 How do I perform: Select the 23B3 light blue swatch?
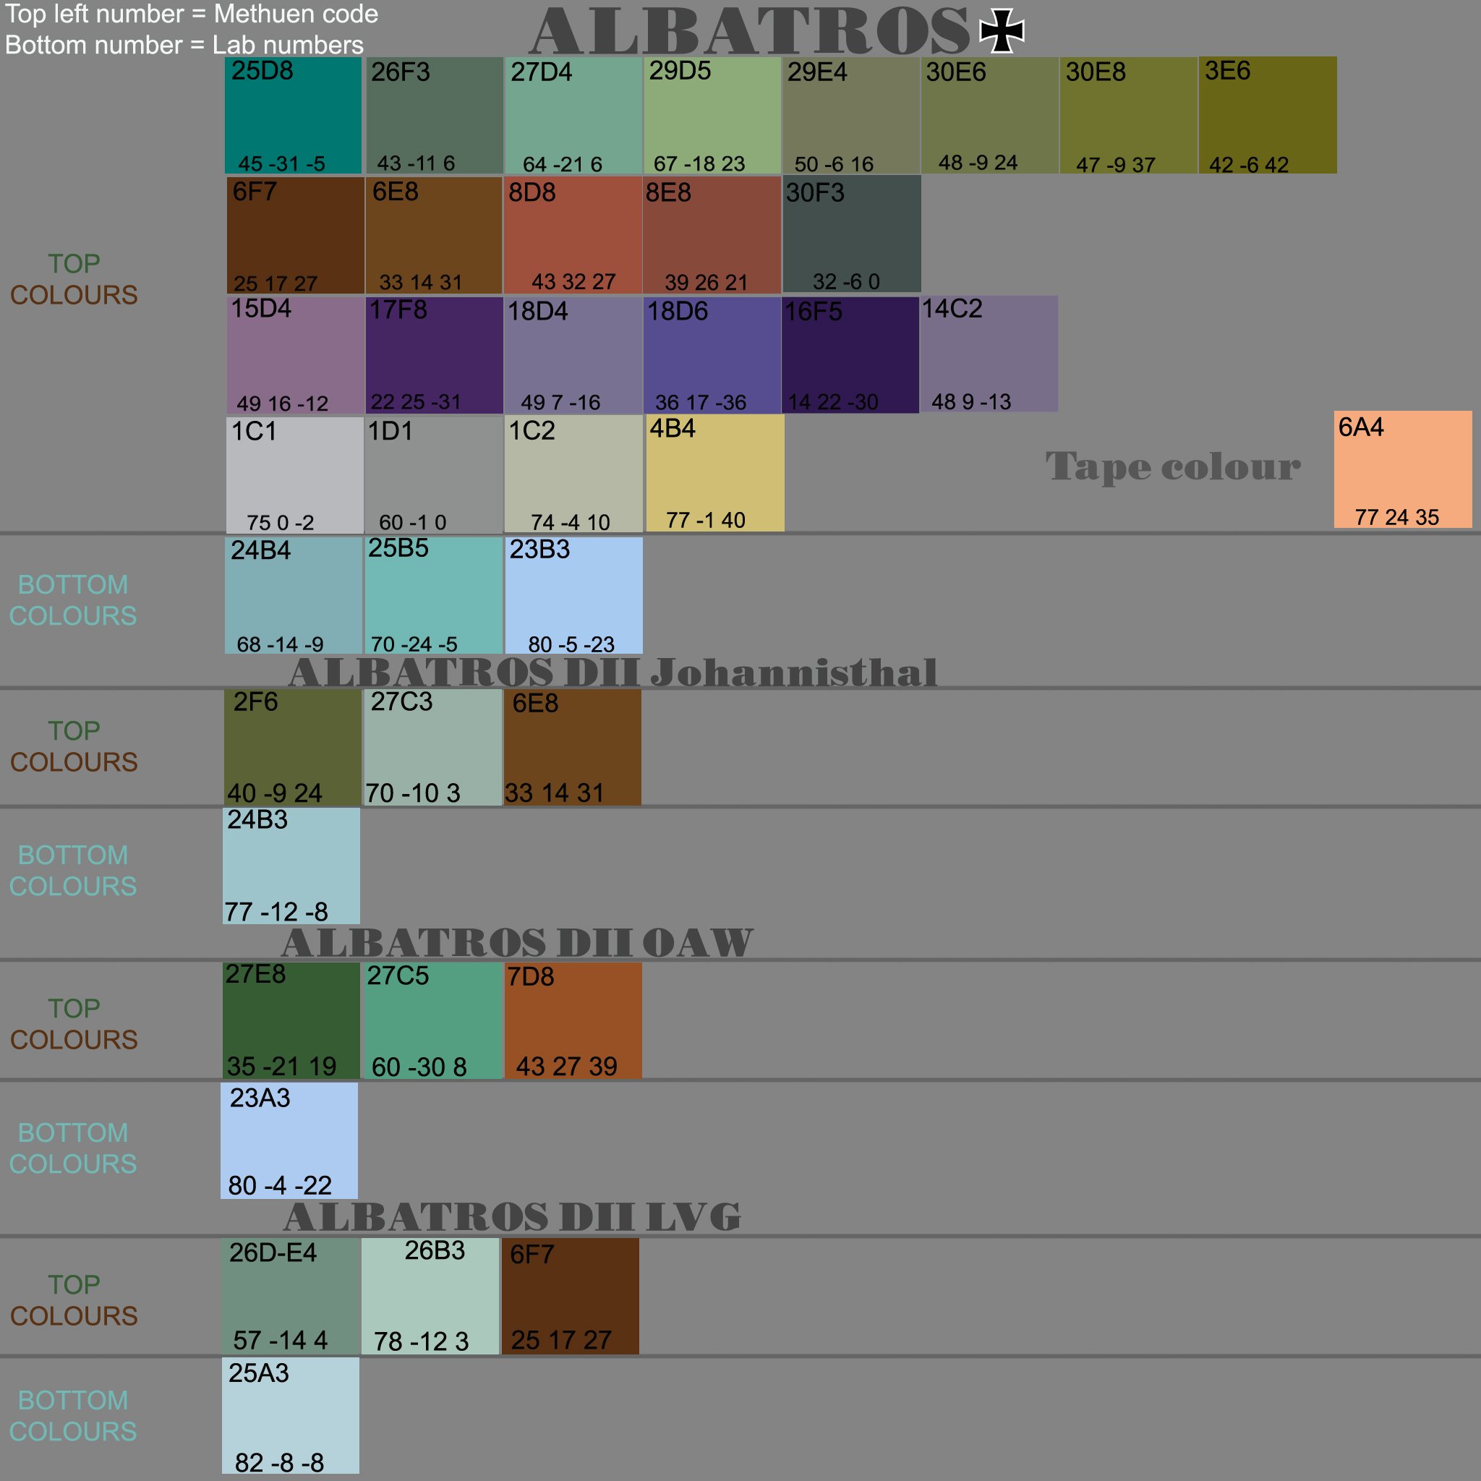coord(573,595)
